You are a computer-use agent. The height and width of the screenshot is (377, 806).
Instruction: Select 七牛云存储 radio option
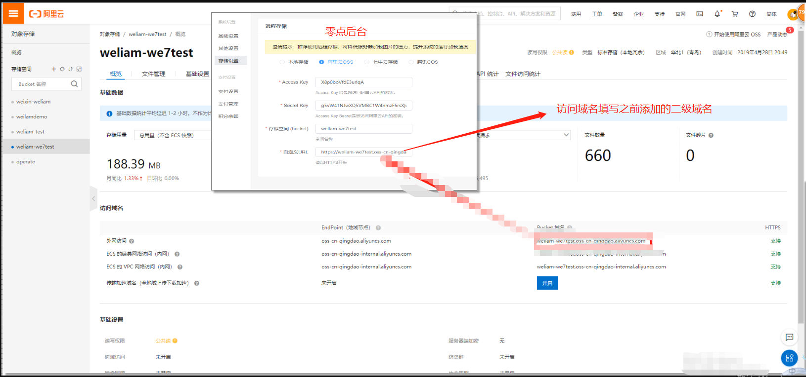pos(366,62)
